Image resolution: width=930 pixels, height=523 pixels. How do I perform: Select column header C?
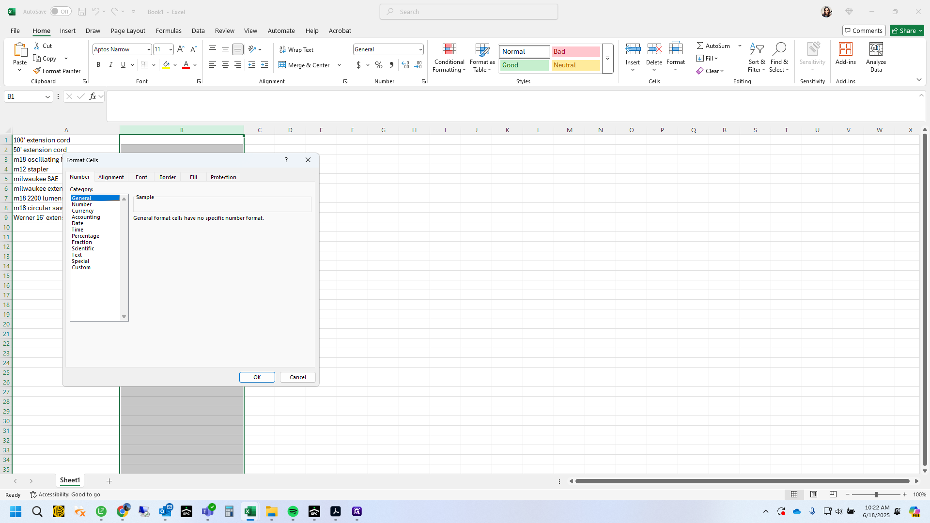[260, 130]
